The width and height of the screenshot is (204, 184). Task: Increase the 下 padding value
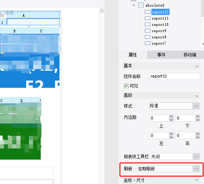198,116
